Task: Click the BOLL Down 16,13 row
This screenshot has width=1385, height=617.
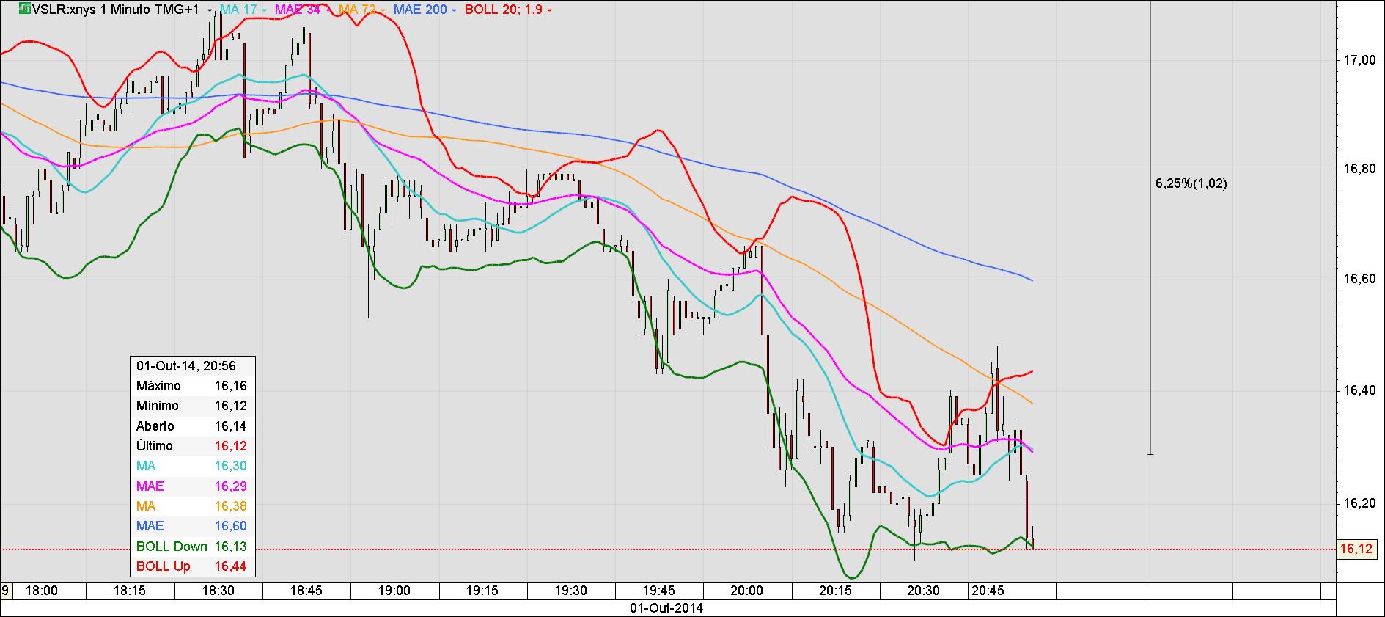Action: (193, 547)
